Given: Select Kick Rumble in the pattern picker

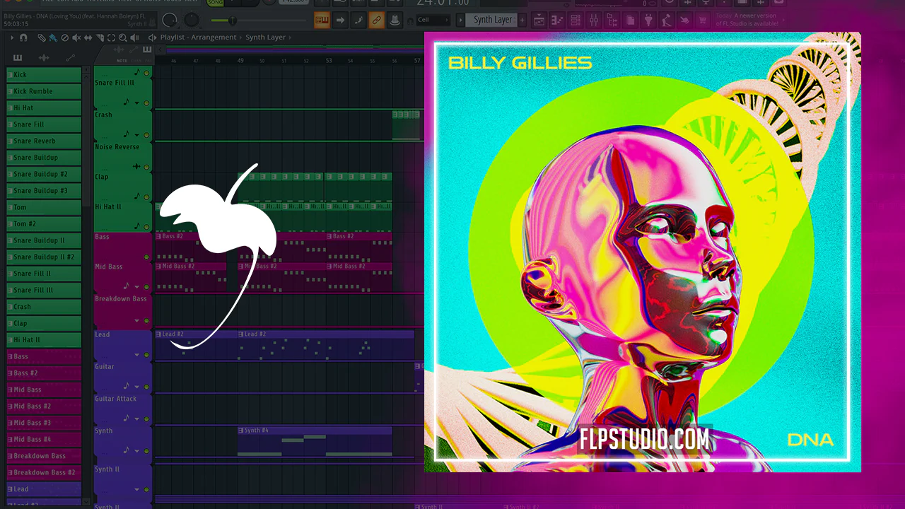Looking at the screenshot, I should coord(44,91).
